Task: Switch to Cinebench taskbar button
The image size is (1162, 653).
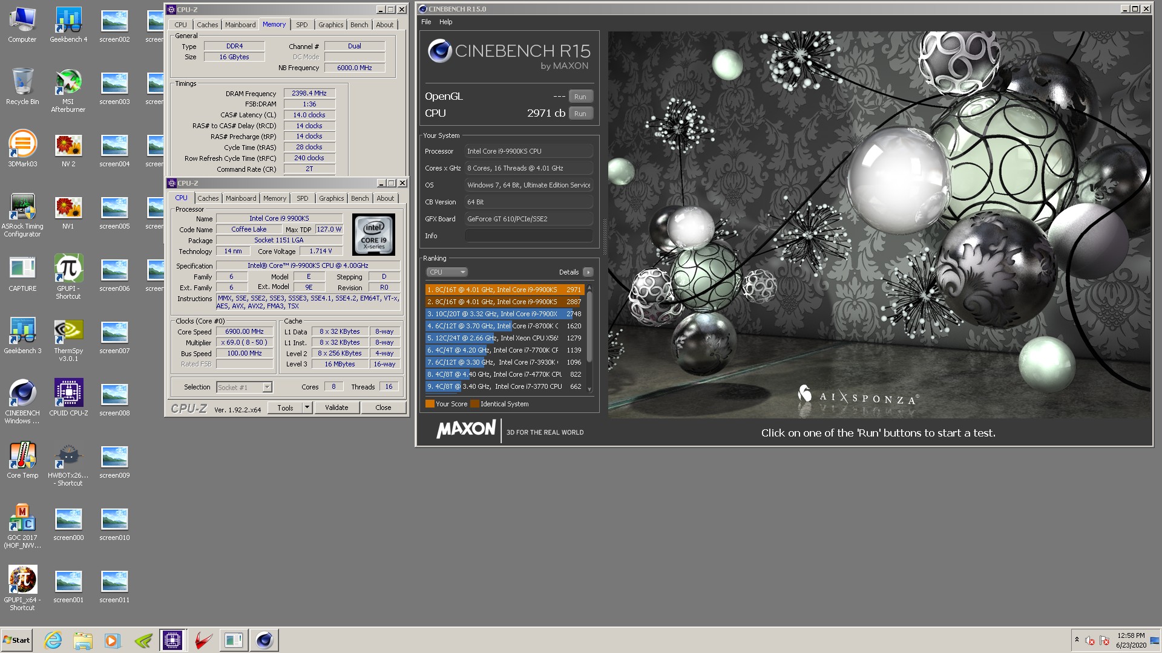Action: click(264, 640)
